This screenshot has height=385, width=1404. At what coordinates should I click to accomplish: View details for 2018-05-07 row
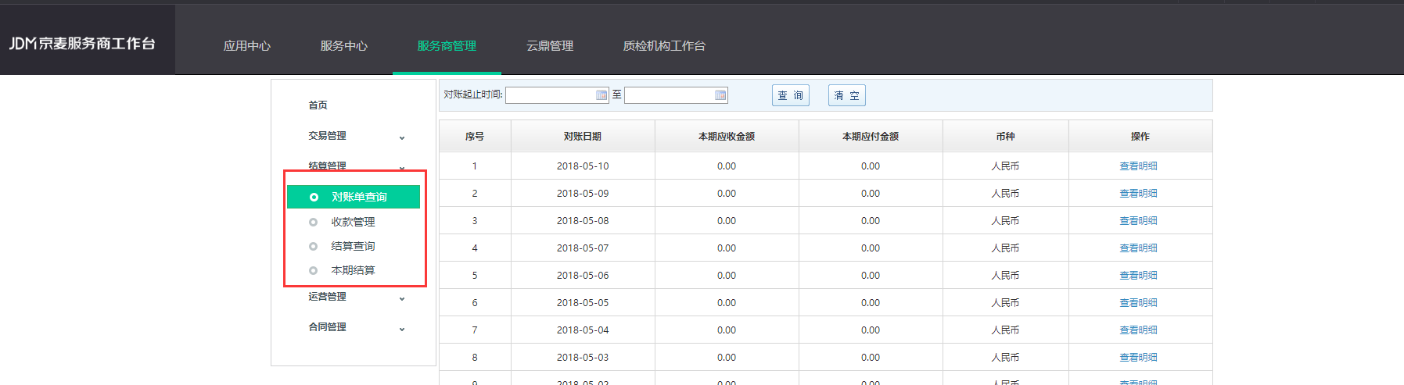[x=1139, y=248]
